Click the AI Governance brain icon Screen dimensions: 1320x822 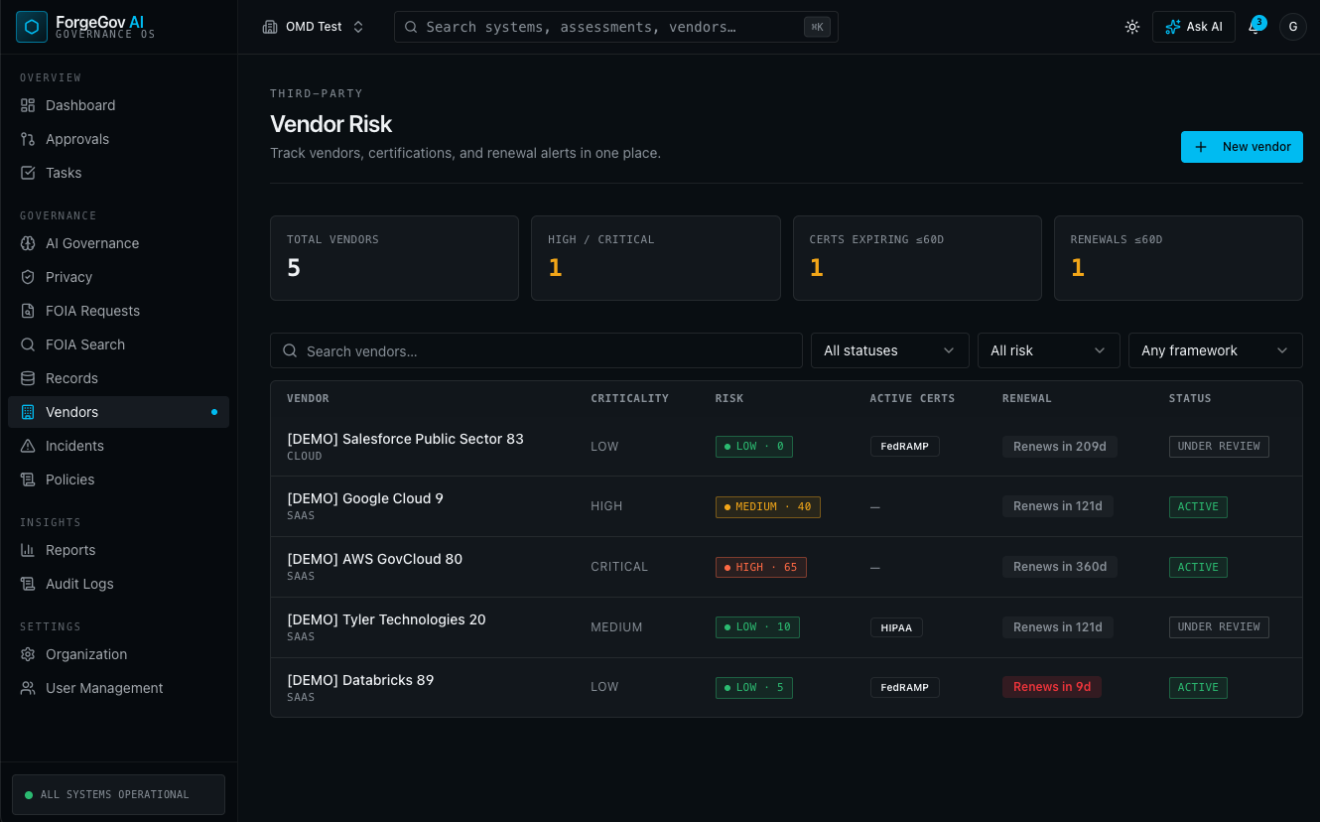point(28,243)
